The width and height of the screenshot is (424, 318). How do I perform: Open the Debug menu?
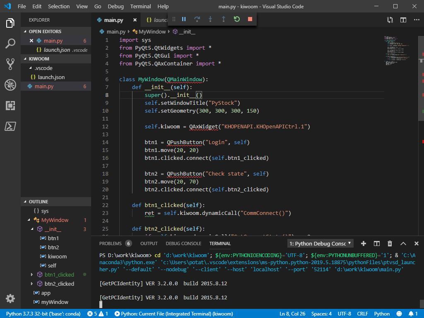click(x=116, y=7)
